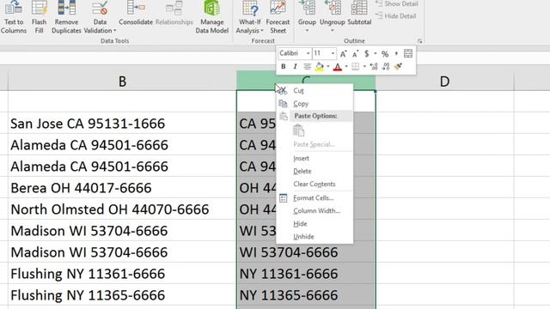The height and width of the screenshot is (309, 550).
Task: Toggle Italic in mini toolbar
Action: (x=295, y=67)
